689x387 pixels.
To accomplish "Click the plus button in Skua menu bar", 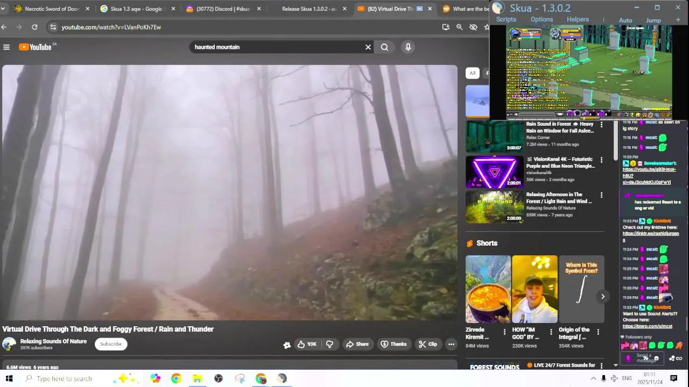I will click(678, 20).
